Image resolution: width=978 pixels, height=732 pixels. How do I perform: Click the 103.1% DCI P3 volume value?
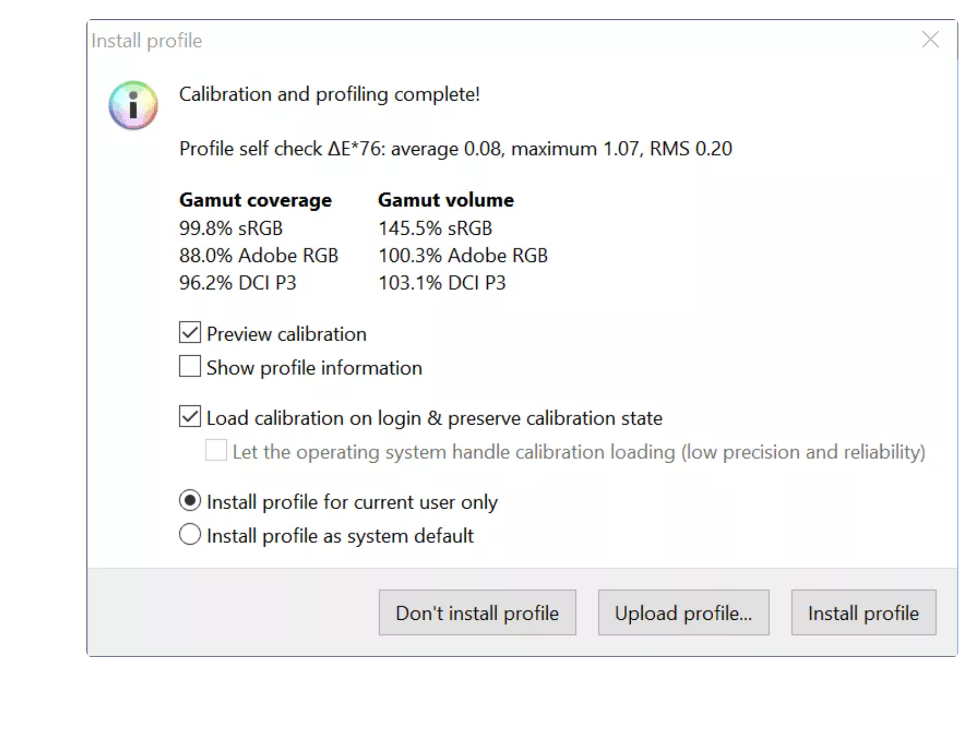pyautogui.click(x=442, y=283)
